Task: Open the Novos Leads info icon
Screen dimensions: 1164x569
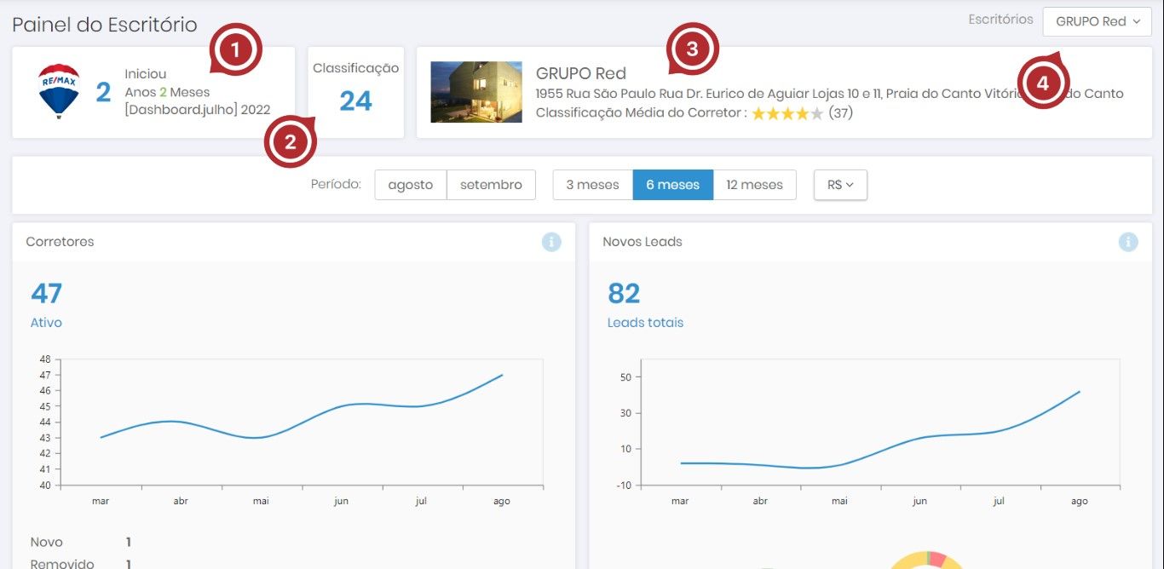Action: [1128, 242]
